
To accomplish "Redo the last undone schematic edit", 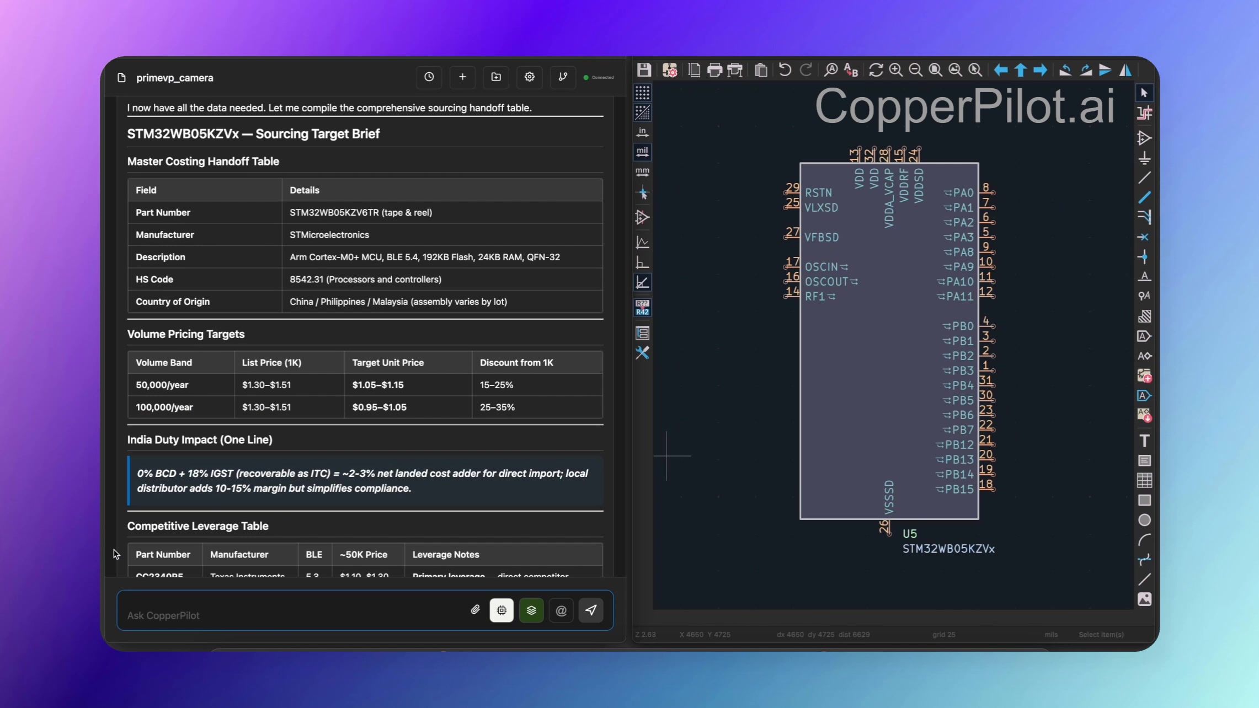I will (x=805, y=70).
